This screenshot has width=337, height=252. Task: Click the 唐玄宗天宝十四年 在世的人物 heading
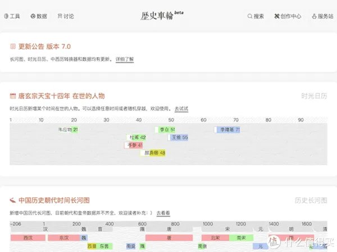61,96
